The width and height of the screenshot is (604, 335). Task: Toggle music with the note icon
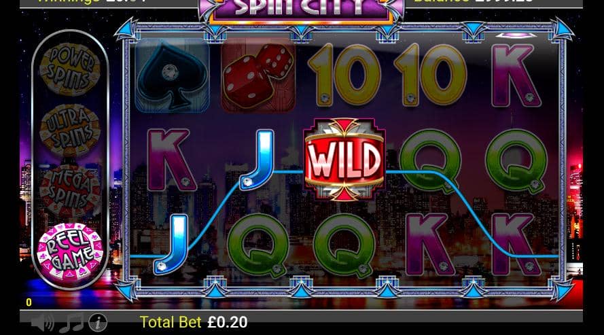click(x=71, y=322)
